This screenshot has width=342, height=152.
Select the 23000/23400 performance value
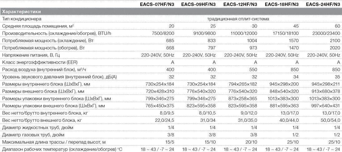point(328,33)
